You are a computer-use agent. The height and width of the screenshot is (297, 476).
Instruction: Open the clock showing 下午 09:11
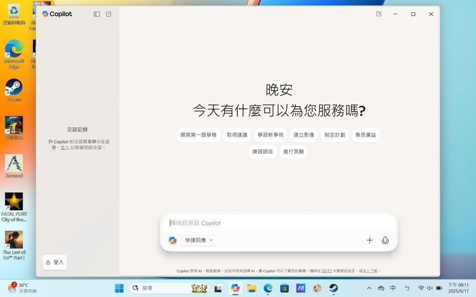pos(459,288)
